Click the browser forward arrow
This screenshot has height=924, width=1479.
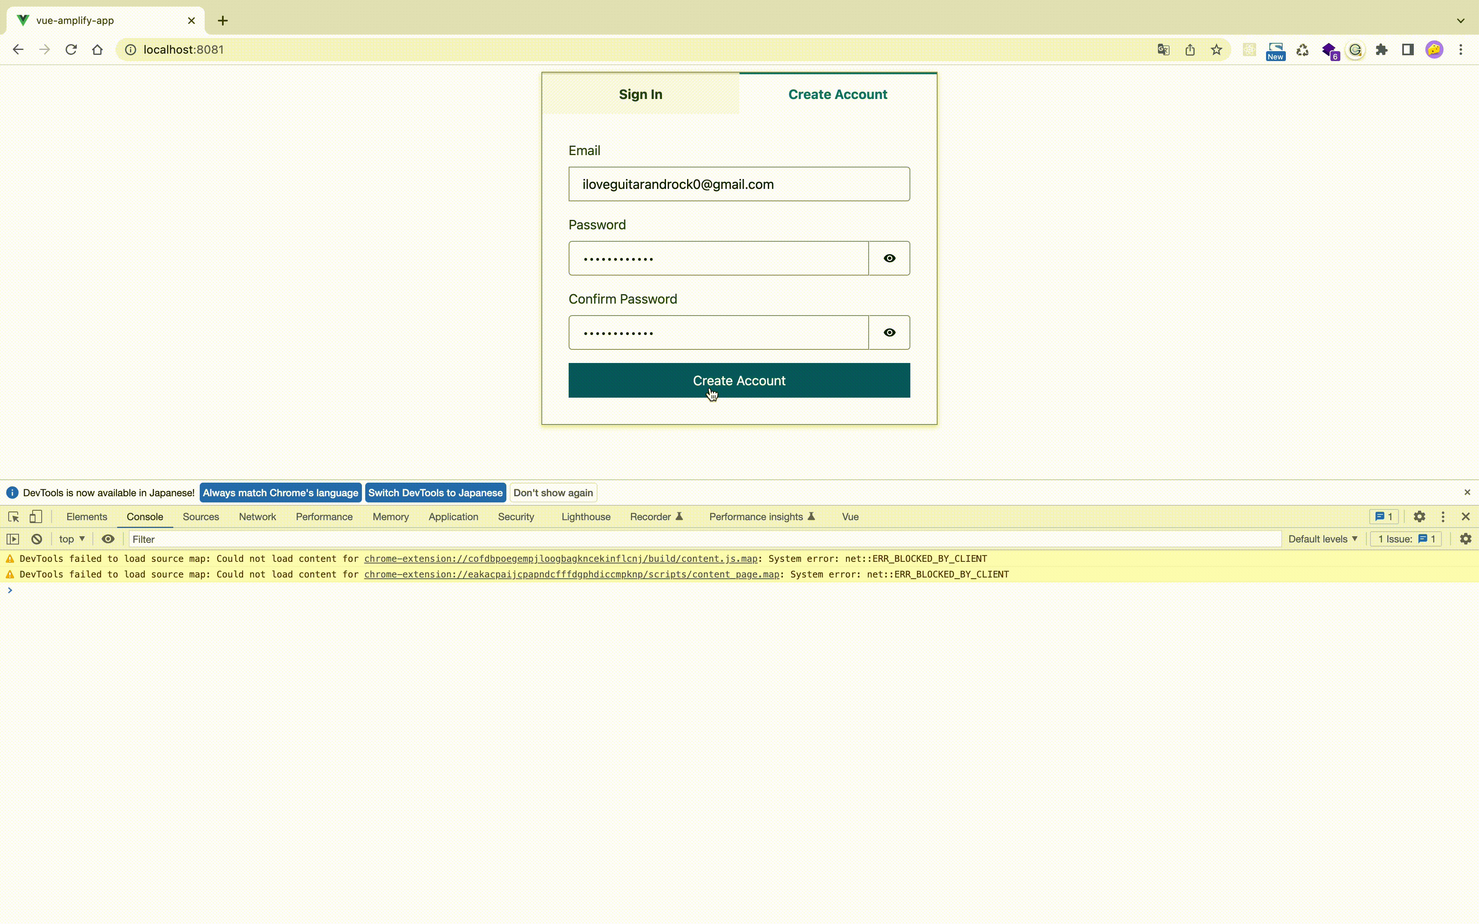[44, 49]
